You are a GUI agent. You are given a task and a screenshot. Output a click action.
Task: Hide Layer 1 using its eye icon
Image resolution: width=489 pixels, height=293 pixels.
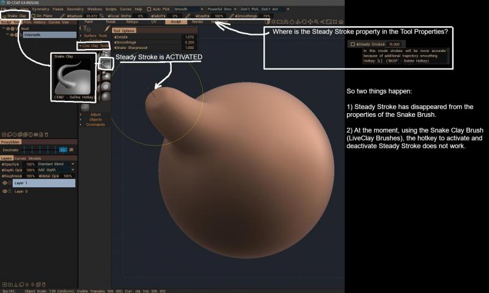pyautogui.click(x=5, y=183)
